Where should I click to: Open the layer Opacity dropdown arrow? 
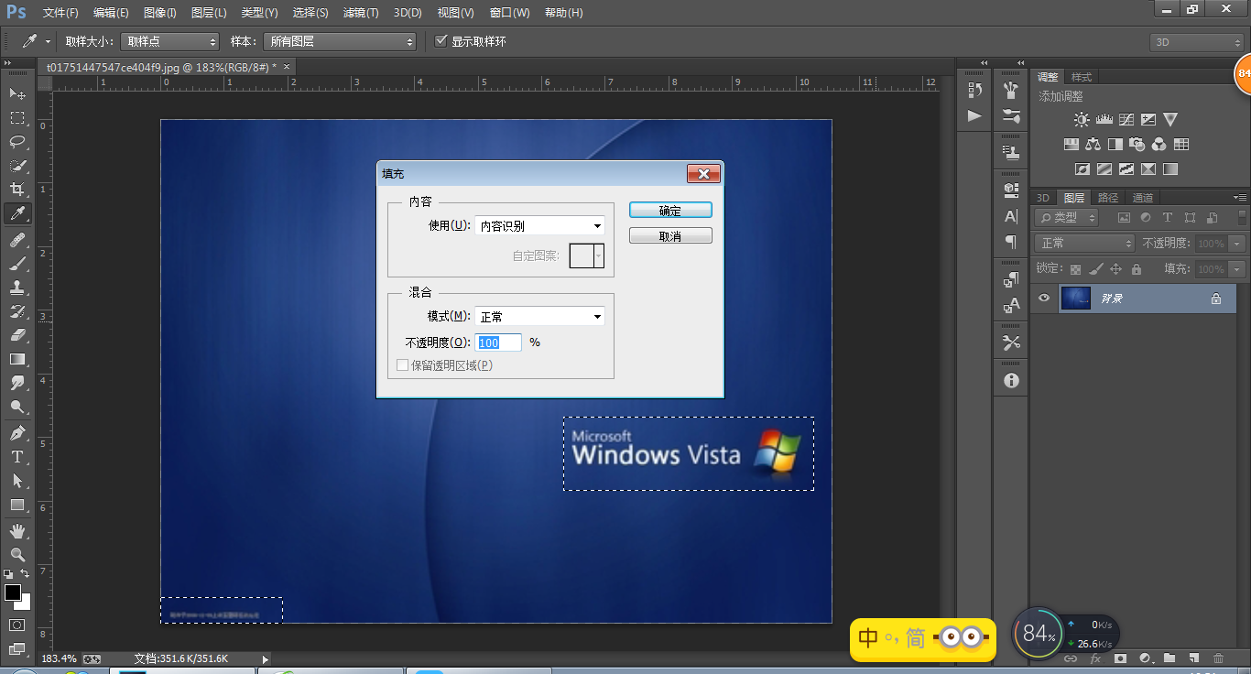coord(1237,244)
